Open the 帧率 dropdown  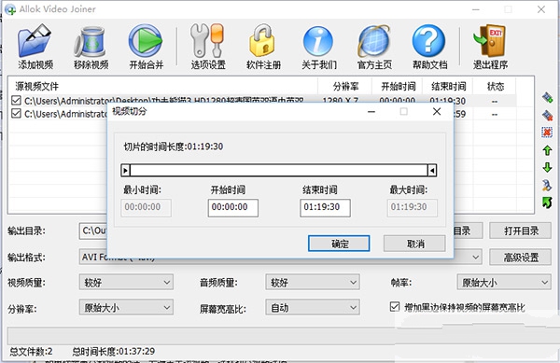[x=504, y=283]
